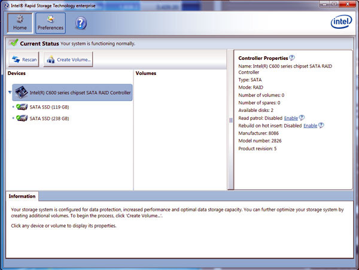Maximize the Rapid Storage Technology window
This screenshot has height=270, width=359.
pos(334,4)
